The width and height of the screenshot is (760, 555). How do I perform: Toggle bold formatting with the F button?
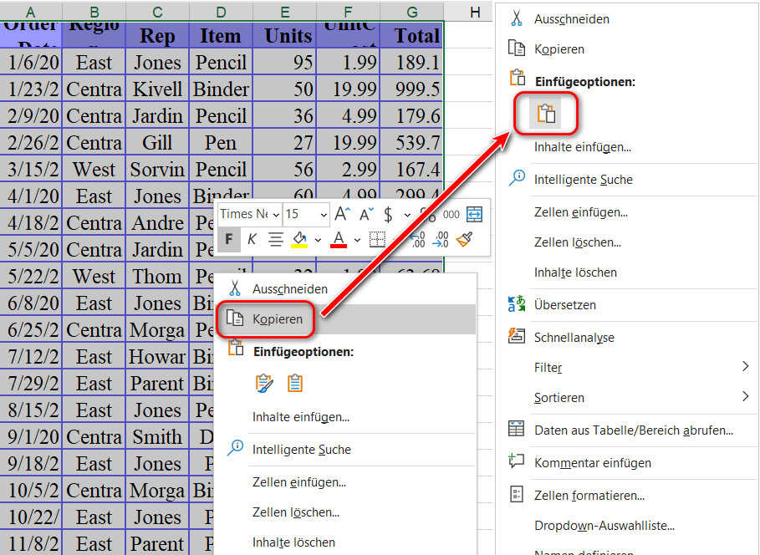tap(228, 240)
